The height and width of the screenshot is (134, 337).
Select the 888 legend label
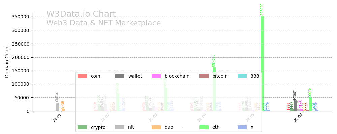[x=255, y=76]
